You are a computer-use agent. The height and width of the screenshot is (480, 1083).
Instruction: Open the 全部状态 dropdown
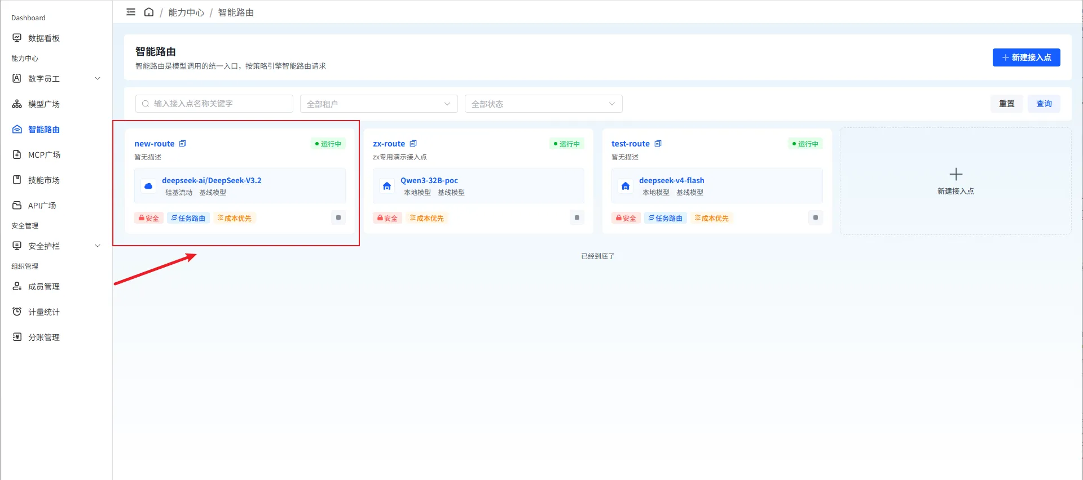point(544,104)
